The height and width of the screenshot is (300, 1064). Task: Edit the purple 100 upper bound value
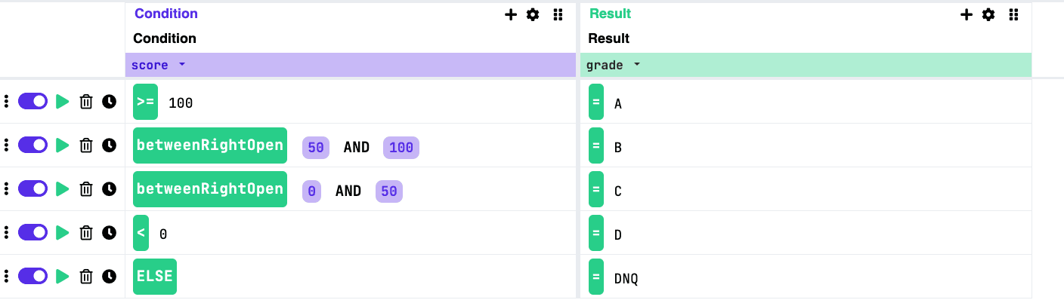(401, 148)
